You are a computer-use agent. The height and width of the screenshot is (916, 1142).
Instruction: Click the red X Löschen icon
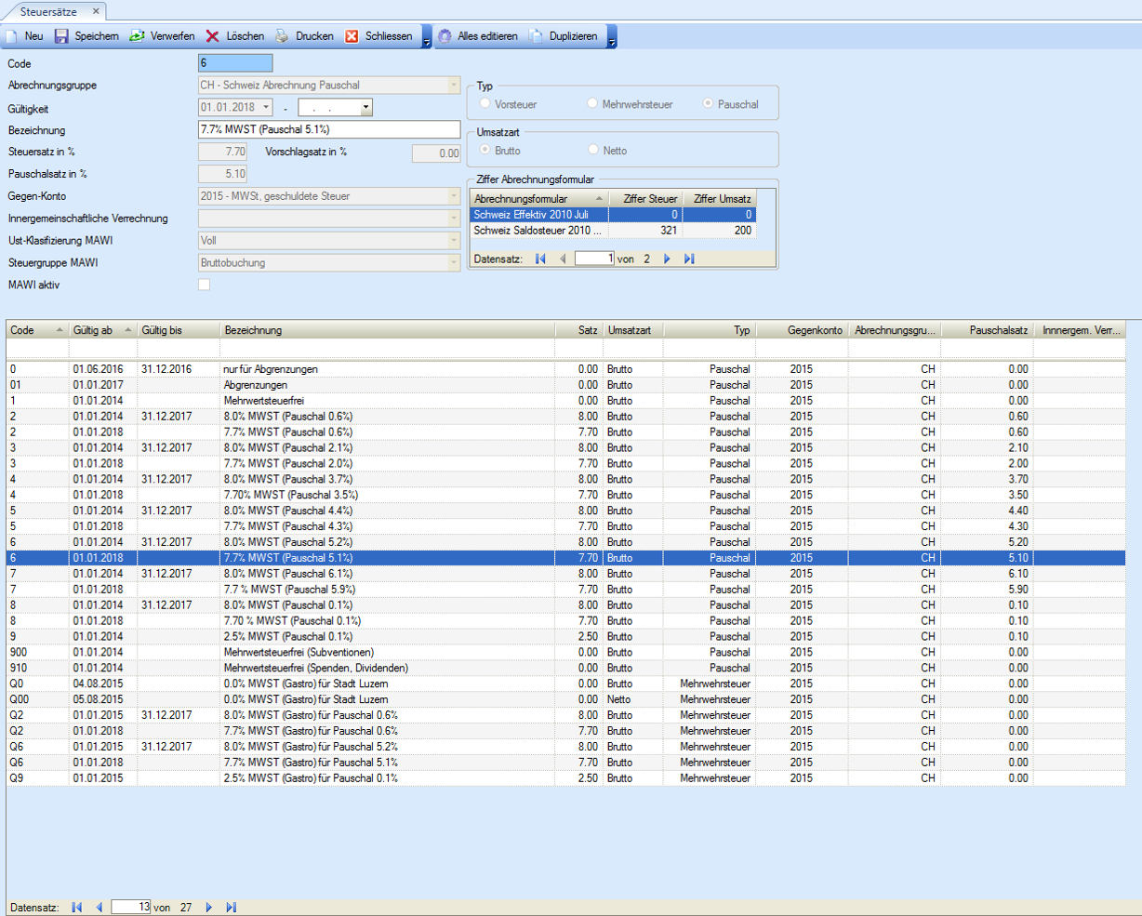213,36
